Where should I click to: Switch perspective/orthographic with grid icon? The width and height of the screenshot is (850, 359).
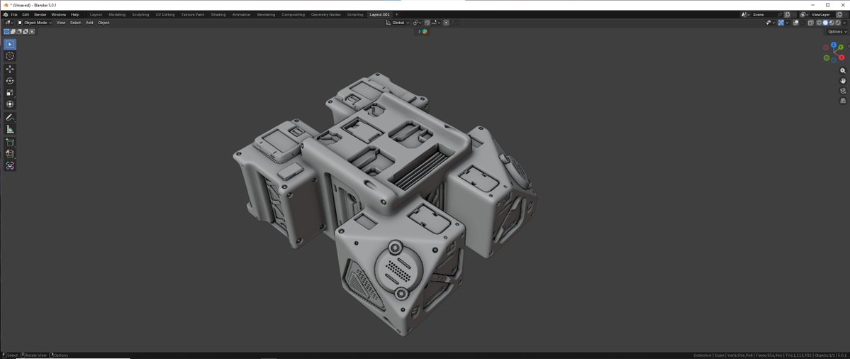coord(842,100)
